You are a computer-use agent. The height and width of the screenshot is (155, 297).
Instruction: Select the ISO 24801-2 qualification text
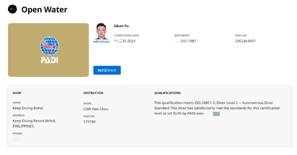pos(217,108)
